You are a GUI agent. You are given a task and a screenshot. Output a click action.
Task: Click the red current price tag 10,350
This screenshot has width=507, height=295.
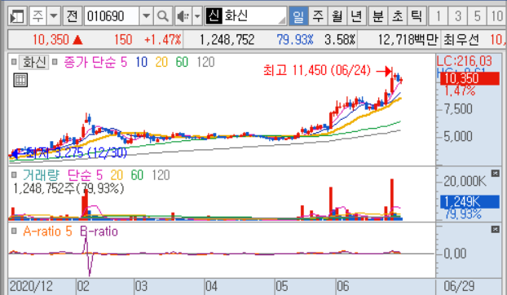click(x=470, y=78)
